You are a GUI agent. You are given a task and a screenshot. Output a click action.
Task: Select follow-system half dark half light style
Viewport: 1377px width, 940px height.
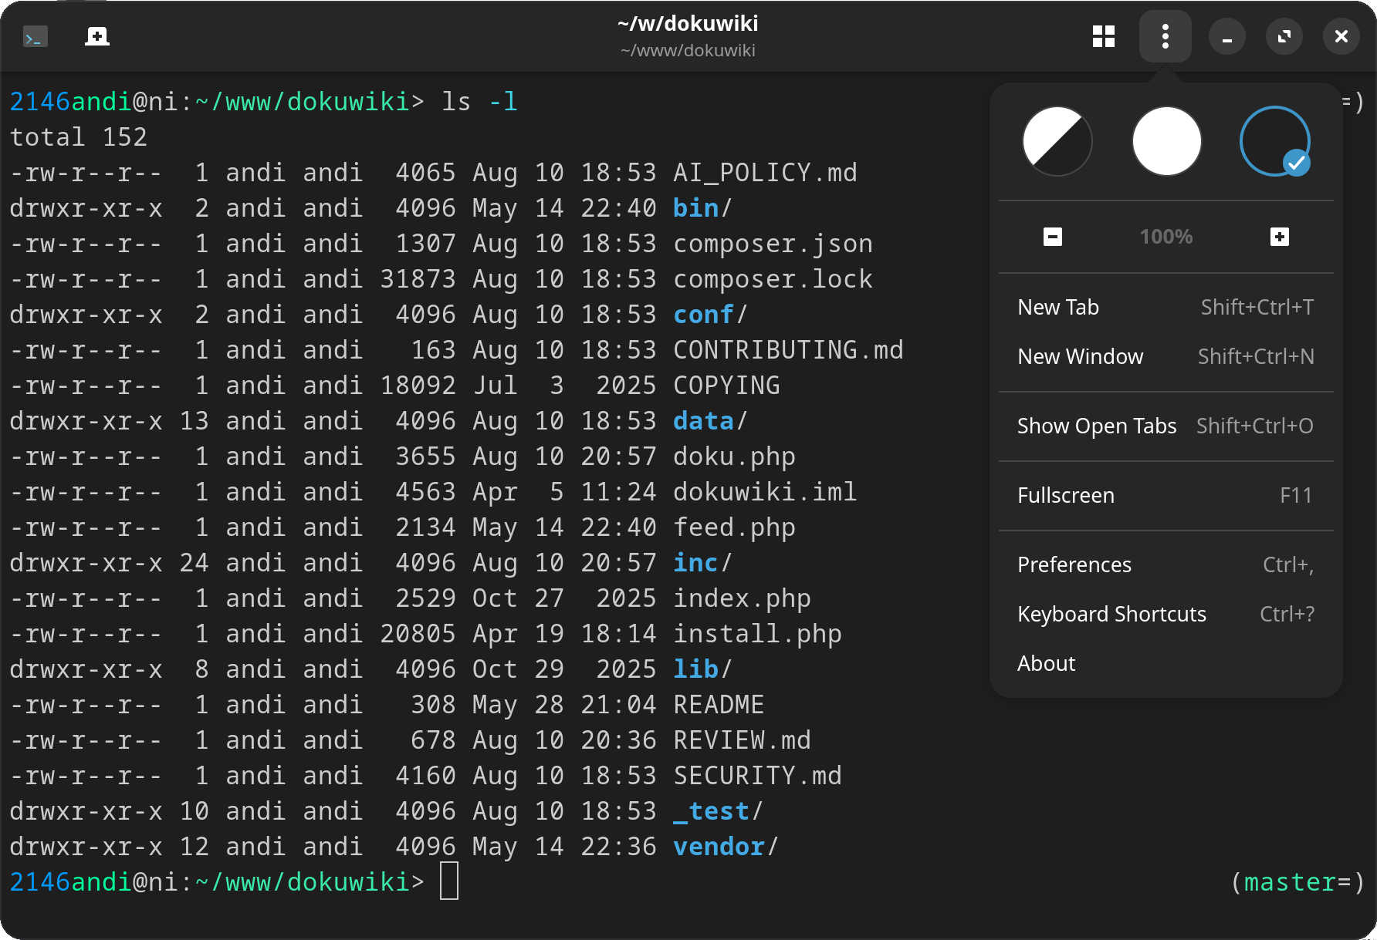point(1057,141)
